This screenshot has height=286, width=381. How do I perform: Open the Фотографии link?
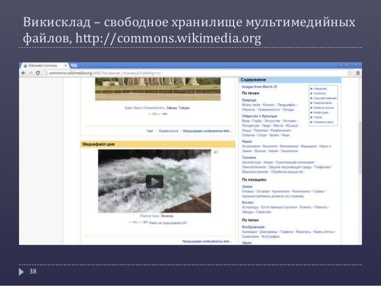[x=271, y=236]
